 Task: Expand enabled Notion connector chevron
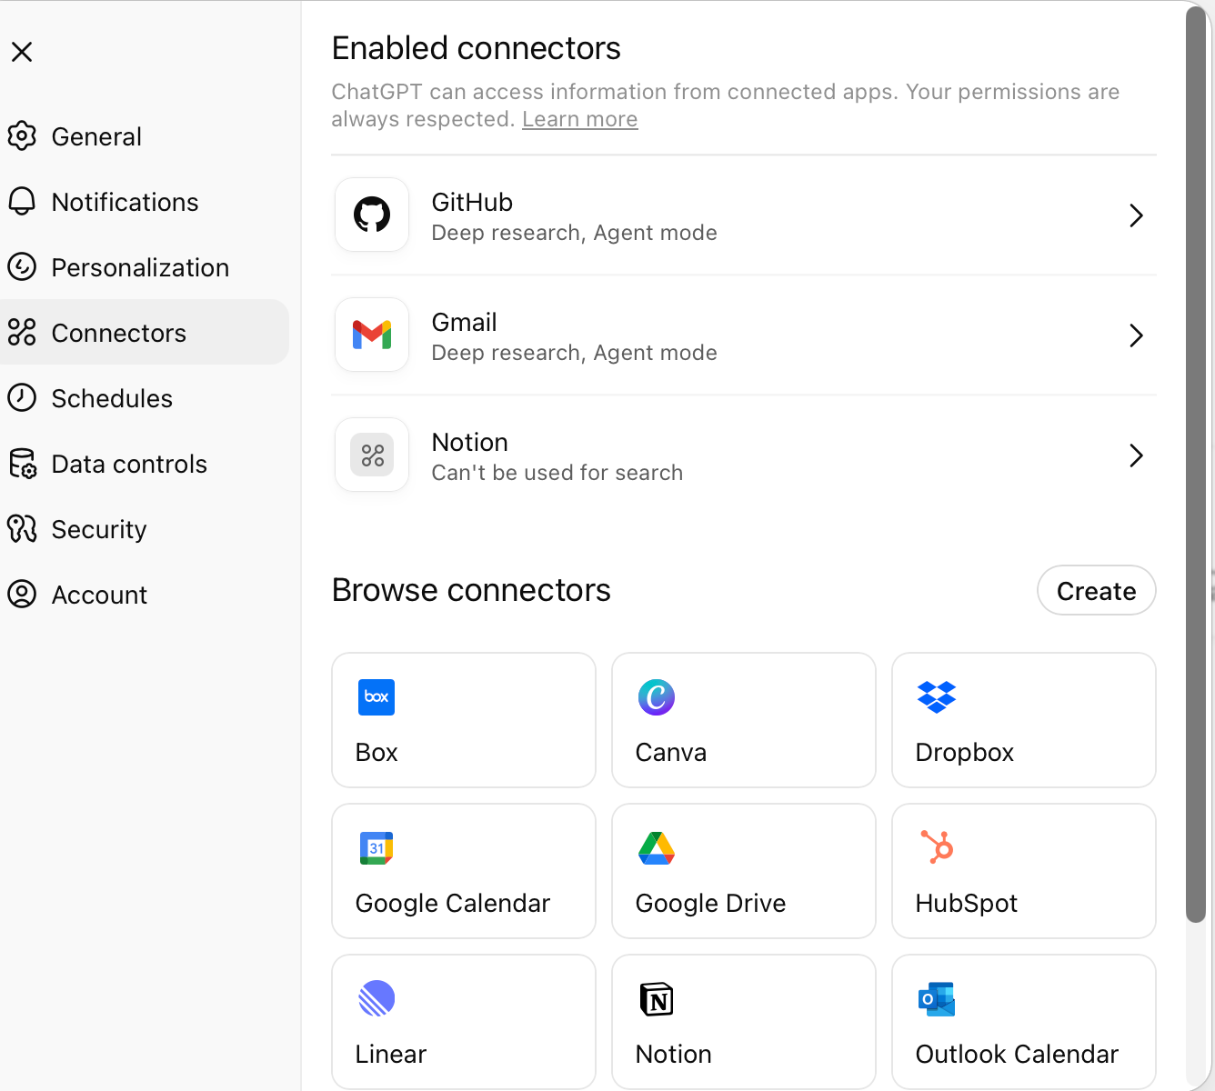coord(1136,455)
